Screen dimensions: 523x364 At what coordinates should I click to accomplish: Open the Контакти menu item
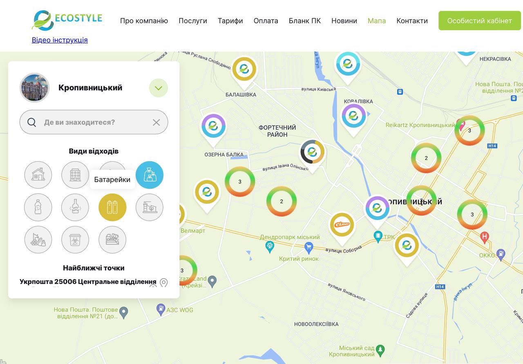pyautogui.click(x=412, y=21)
